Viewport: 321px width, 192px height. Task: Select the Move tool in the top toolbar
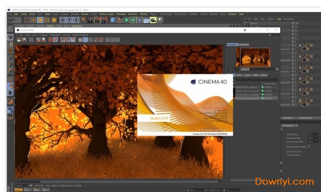(33, 20)
